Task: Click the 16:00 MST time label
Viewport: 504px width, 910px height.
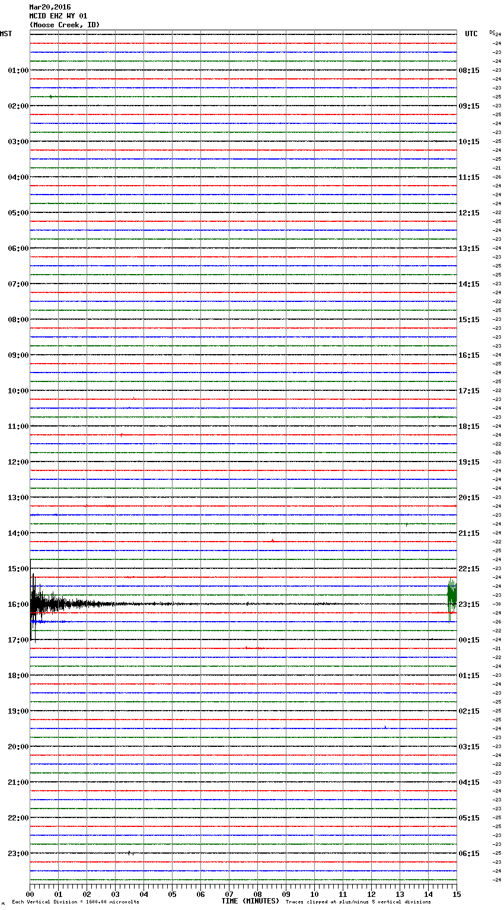Action: 18,604
